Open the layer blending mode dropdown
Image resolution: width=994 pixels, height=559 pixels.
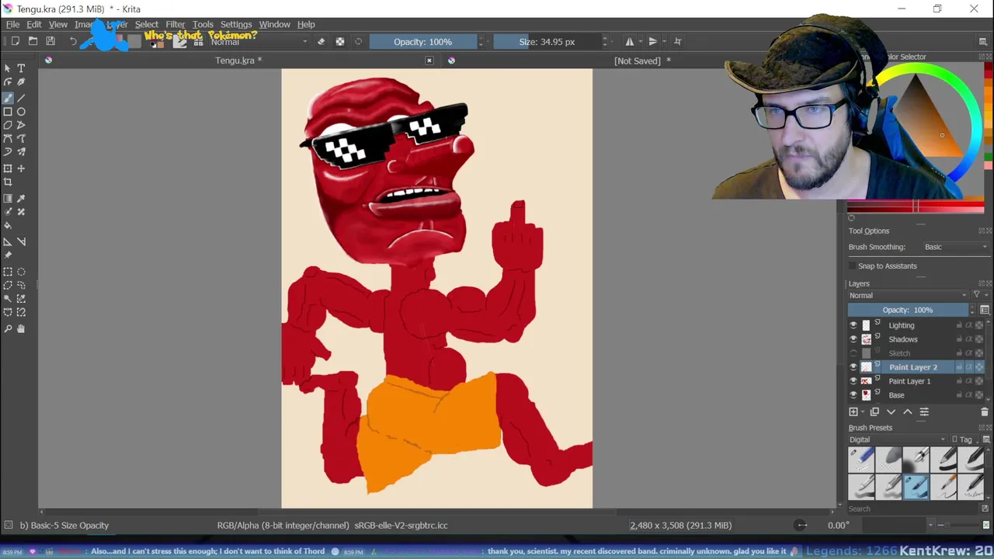[x=908, y=295]
